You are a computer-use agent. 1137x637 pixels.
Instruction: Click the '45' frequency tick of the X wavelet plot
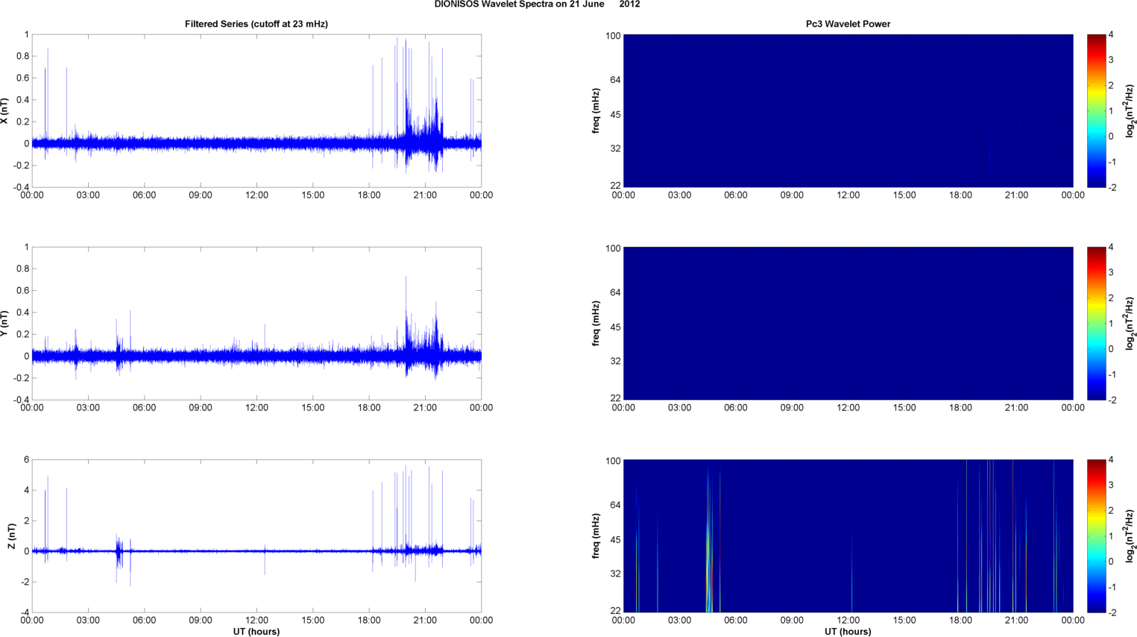pyautogui.click(x=615, y=115)
